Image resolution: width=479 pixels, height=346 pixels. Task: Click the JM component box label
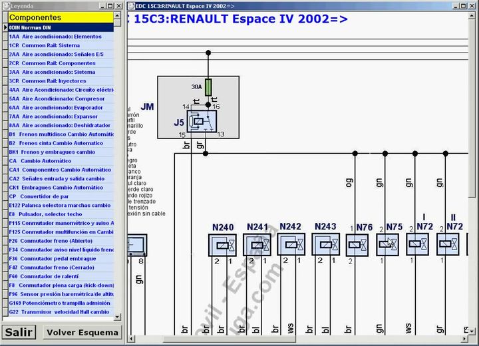147,106
